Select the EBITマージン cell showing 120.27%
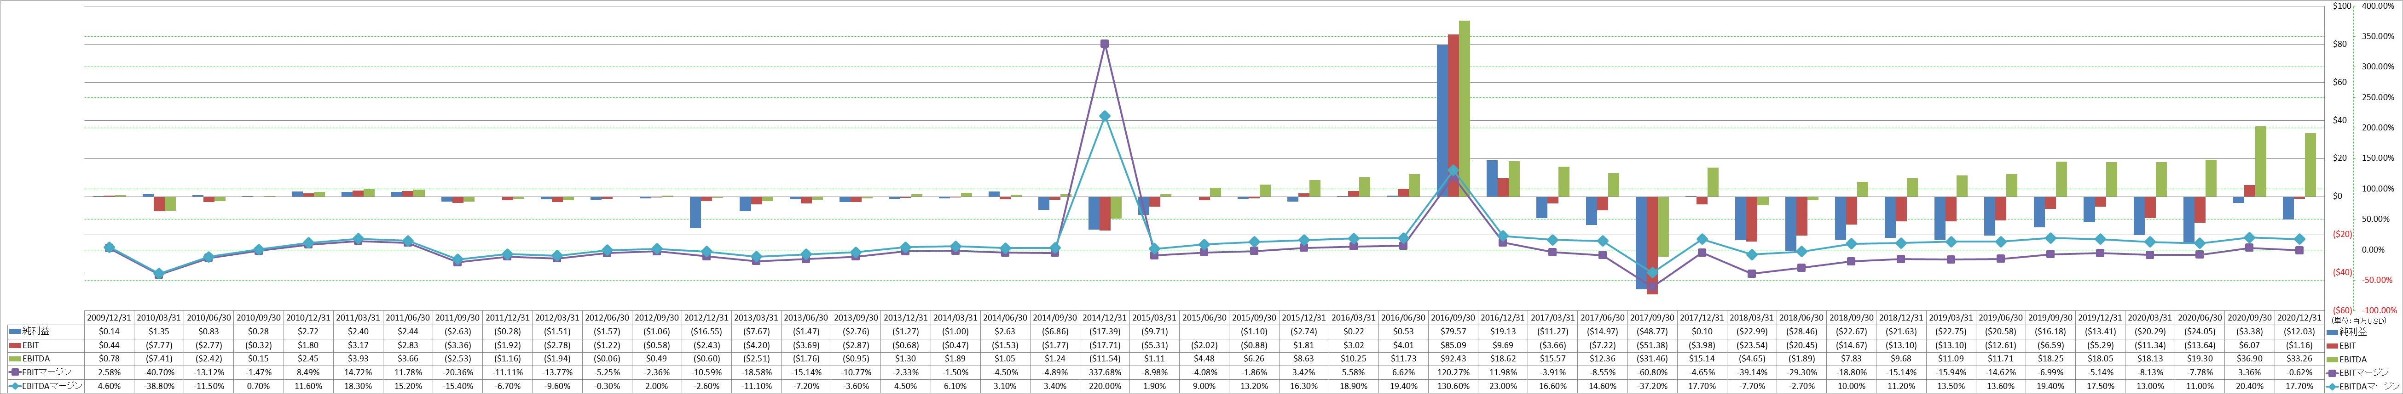This screenshot has width=2403, height=394. tap(1453, 372)
